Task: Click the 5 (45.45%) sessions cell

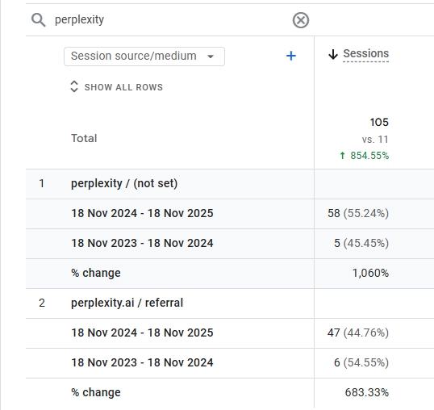Action: click(x=361, y=244)
